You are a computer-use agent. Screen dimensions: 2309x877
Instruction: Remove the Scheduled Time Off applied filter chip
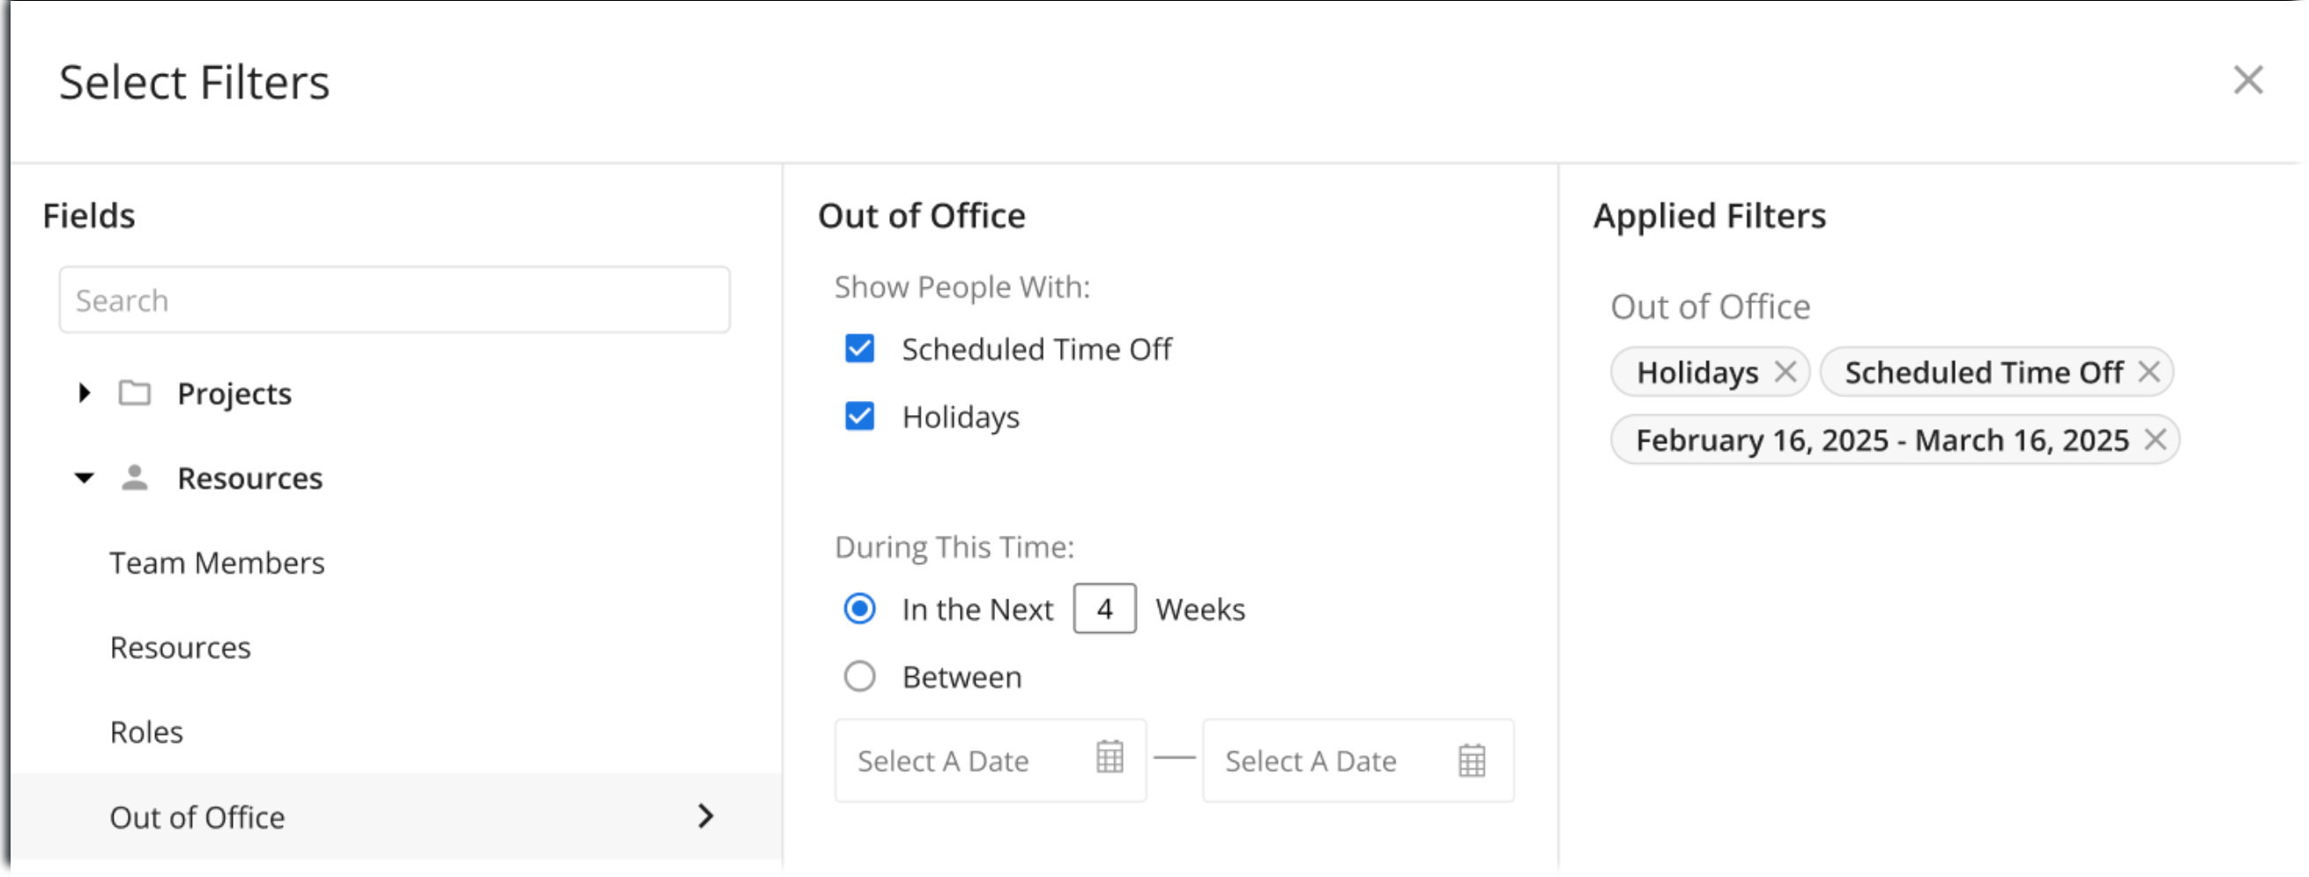(2150, 371)
